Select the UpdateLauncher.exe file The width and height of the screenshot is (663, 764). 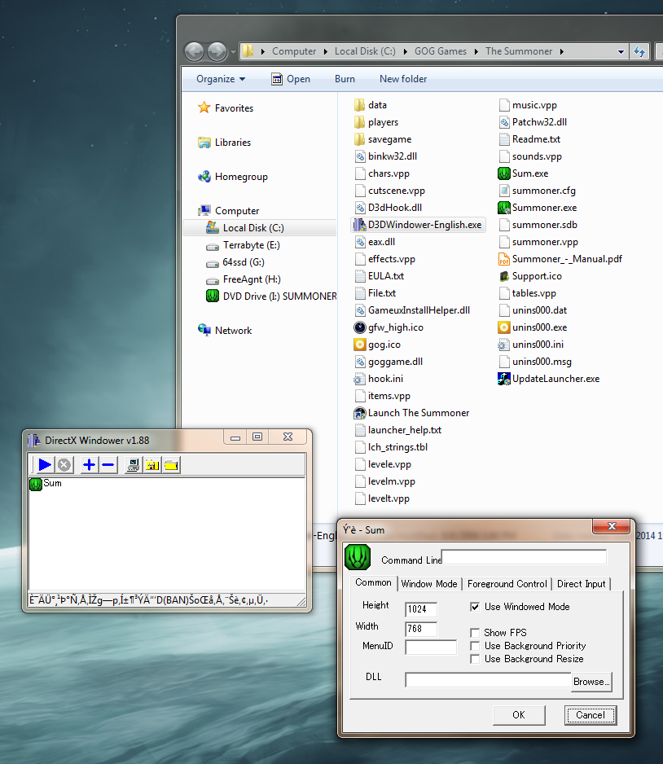[x=548, y=379]
